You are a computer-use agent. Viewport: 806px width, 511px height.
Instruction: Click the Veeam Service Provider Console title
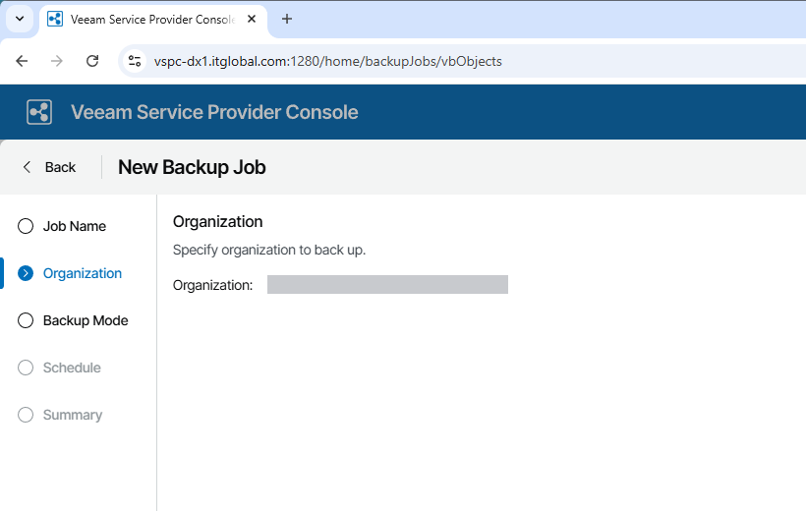214,112
